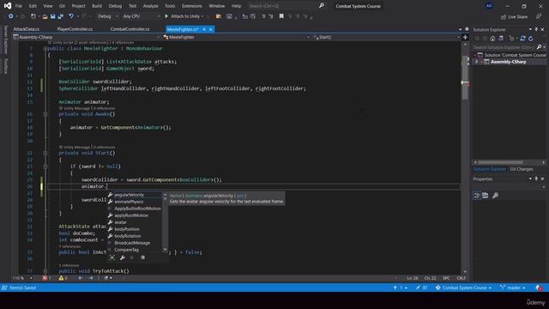Close the MeeleFighter.cs tab
Viewport: 549px width, 309px height.
pyautogui.click(x=211, y=29)
